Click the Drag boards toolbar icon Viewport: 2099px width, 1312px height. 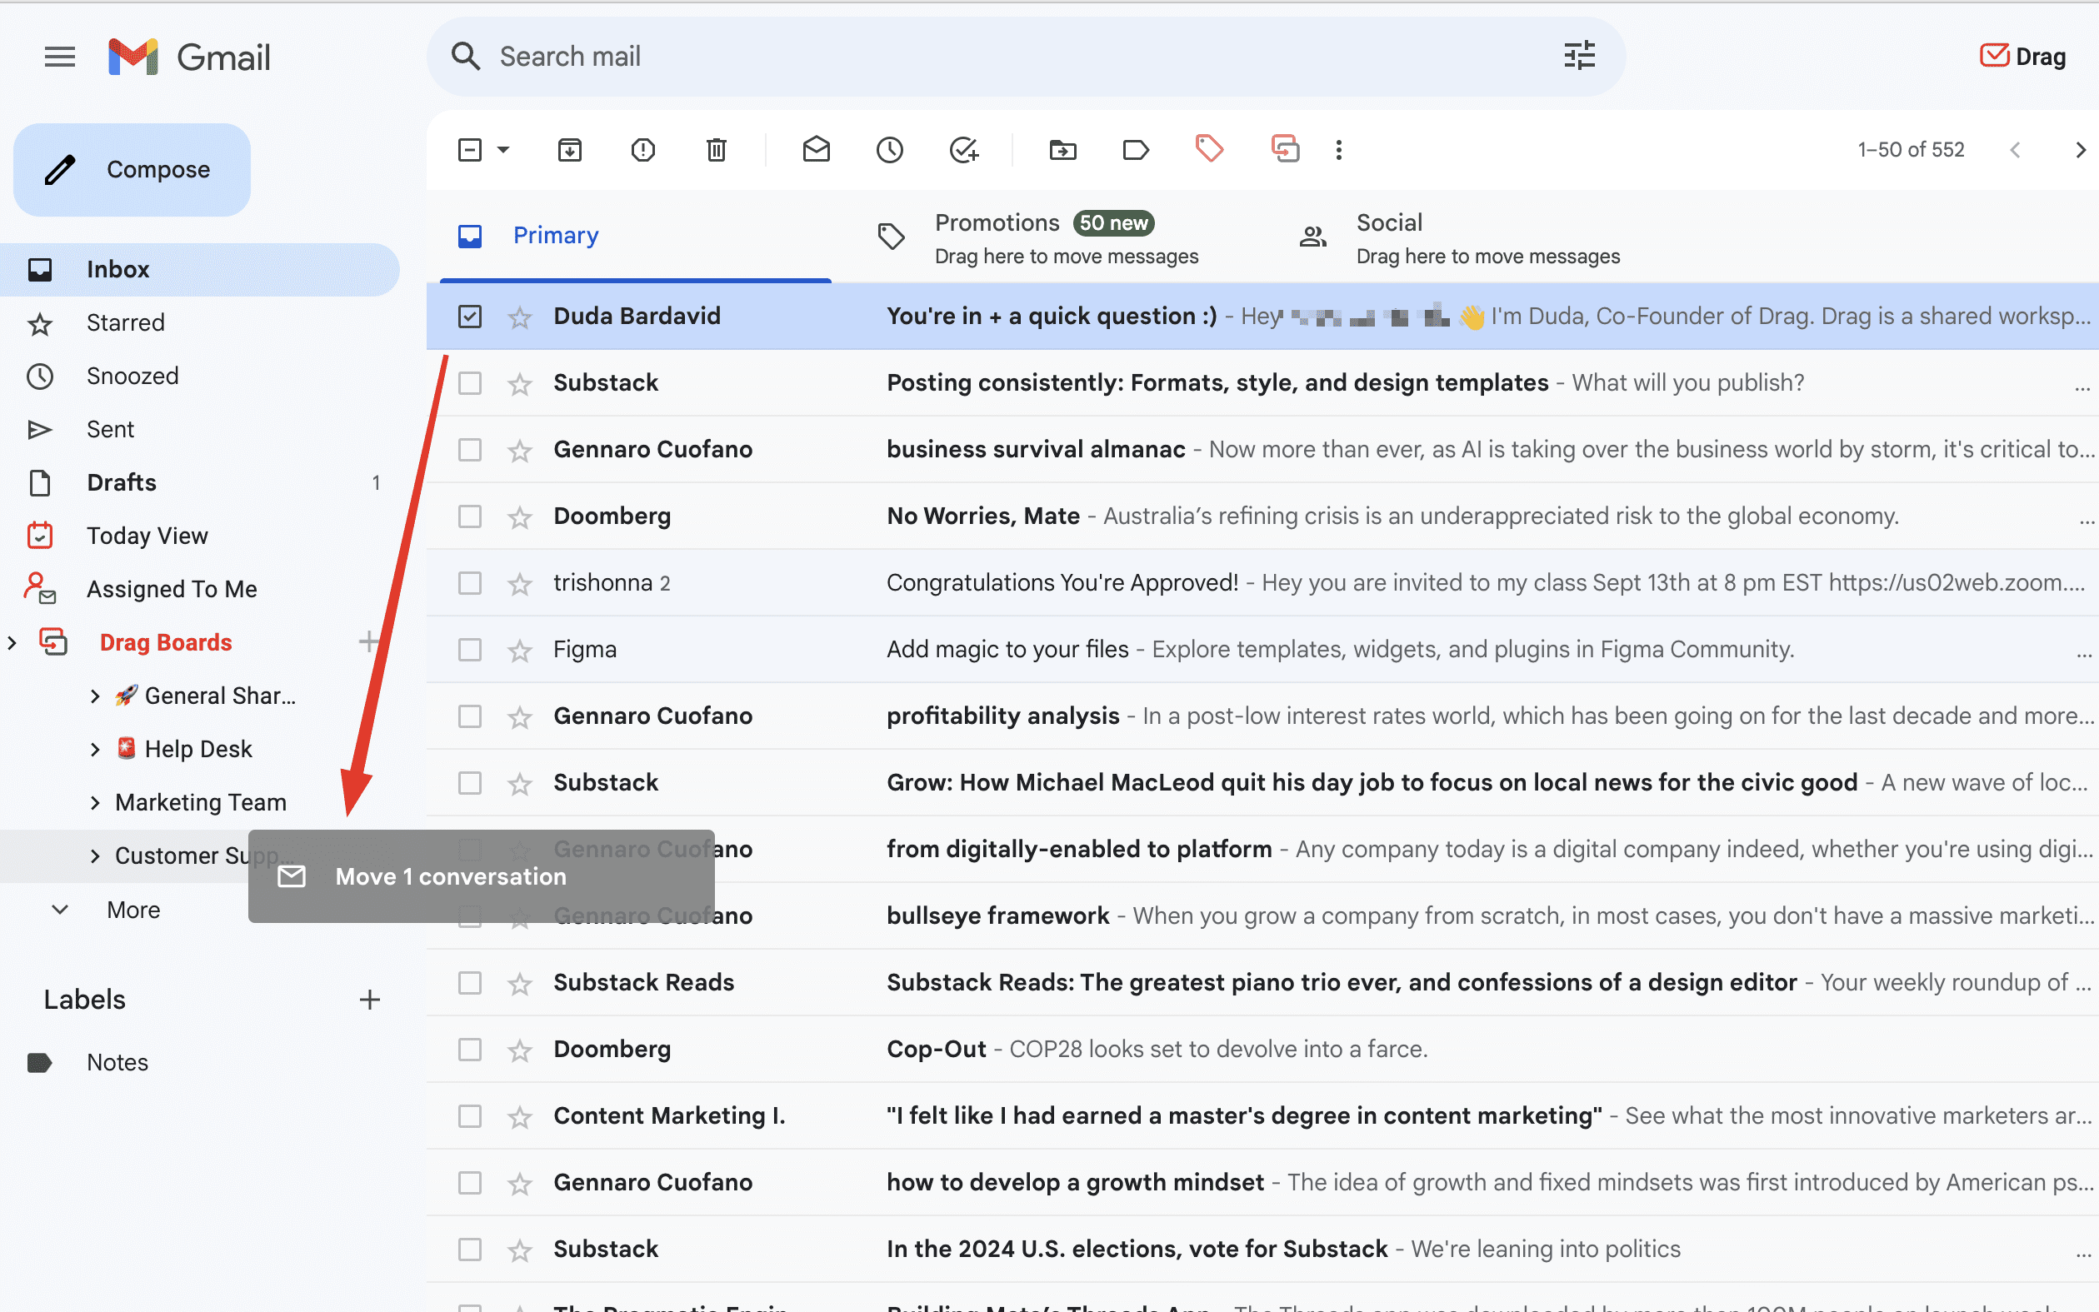pyautogui.click(x=1284, y=148)
